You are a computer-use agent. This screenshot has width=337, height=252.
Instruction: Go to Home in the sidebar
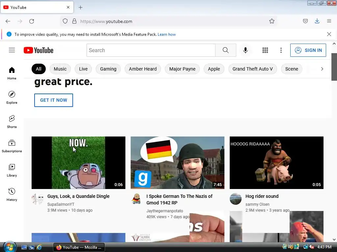pos(12,73)
